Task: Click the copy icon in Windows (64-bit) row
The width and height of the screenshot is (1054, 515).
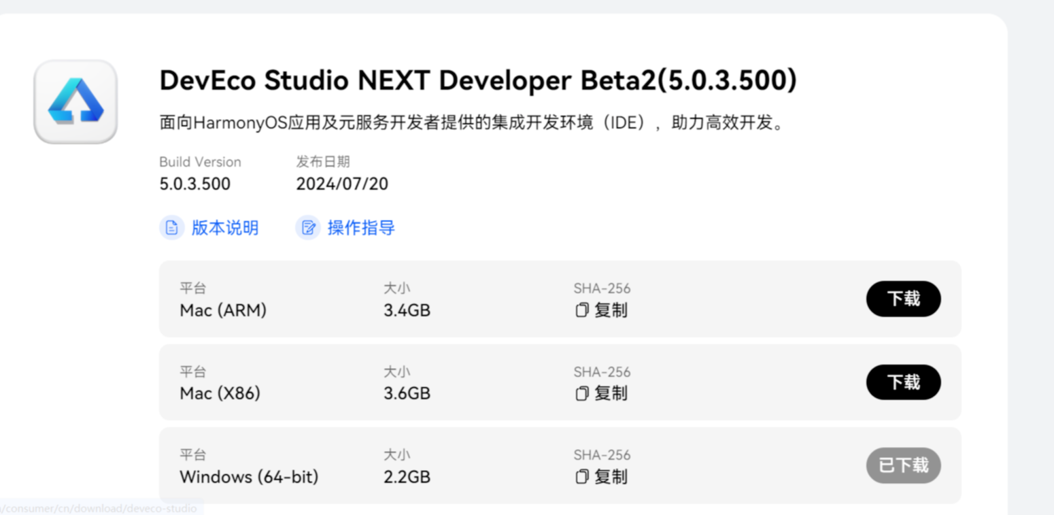Action: (581, 477)
